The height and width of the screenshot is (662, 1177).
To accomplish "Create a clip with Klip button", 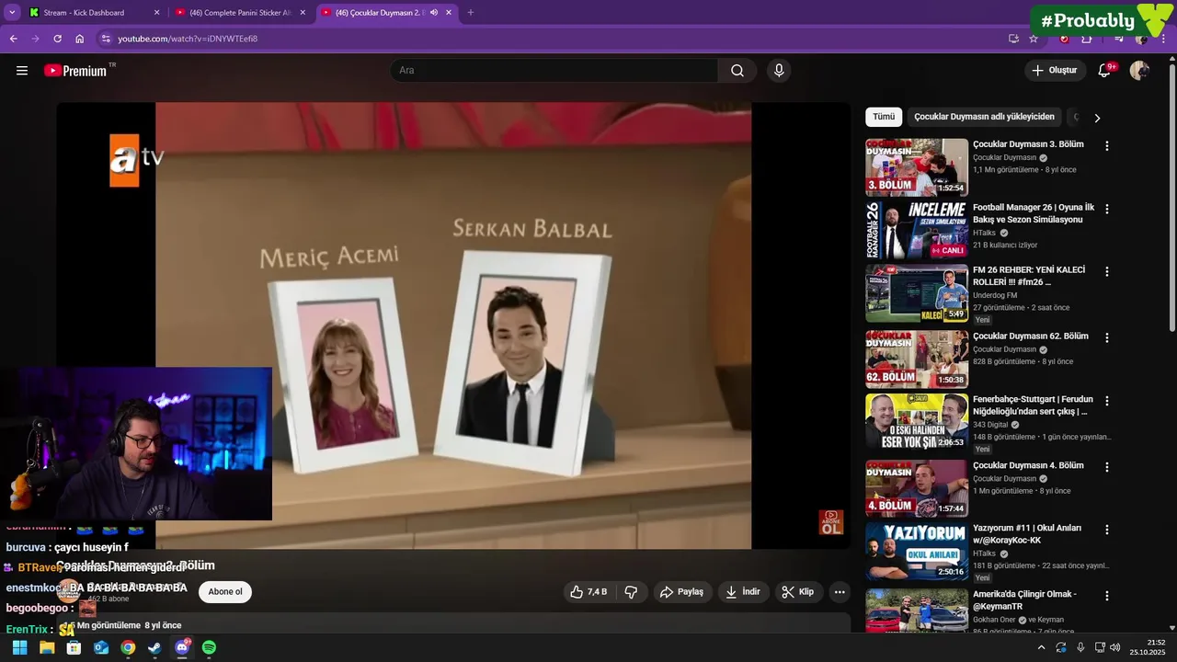I will [x=798, y=592].
